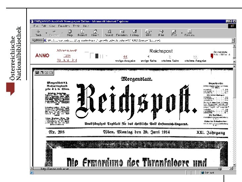
Task: Click the 'Nr. 298' issue number text
Action: tap(56, 132)
